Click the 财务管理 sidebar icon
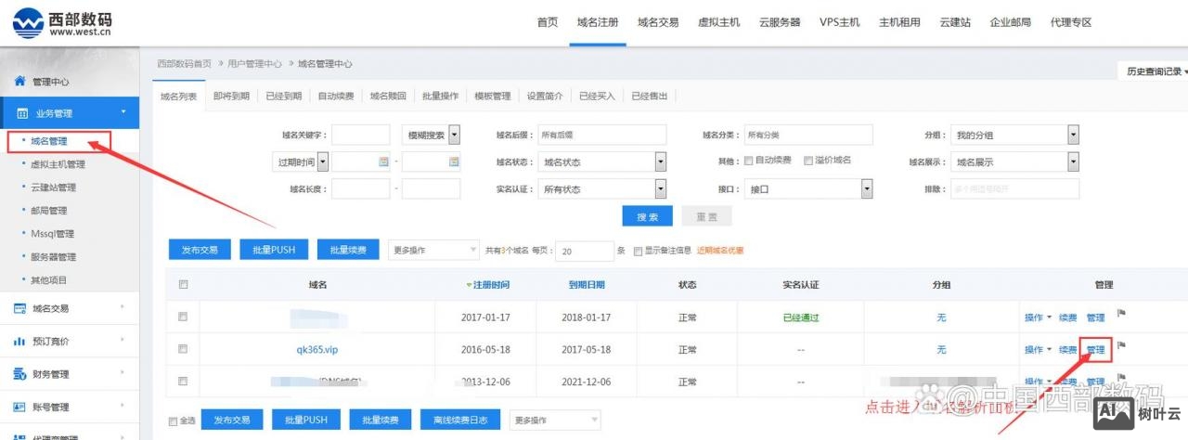This screenshot has width=1188, height=440. point(19,374)
